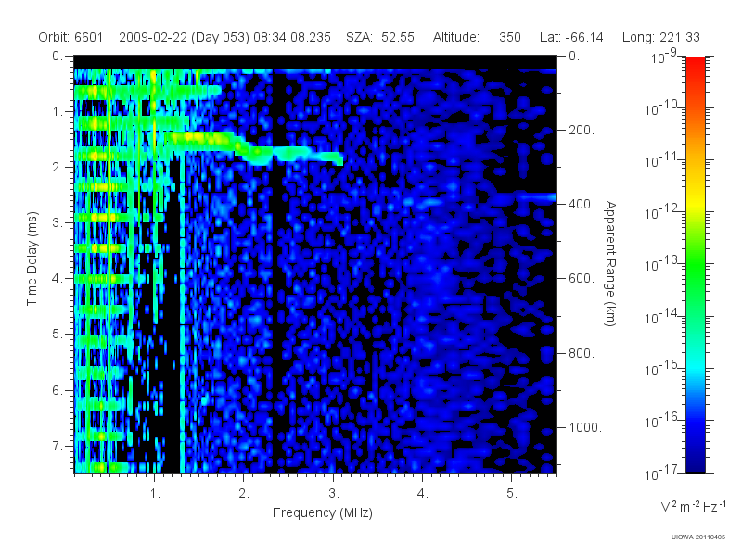Click the 'Long: 221.33' text

point(660,37)
